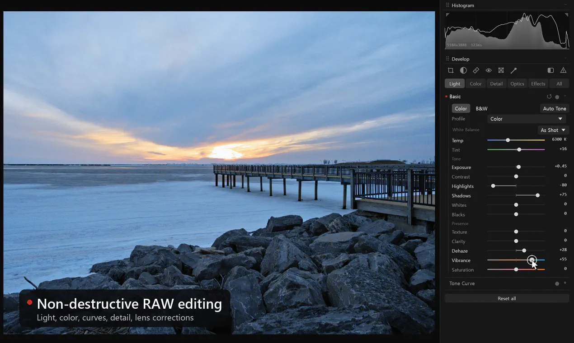Image resolution: width=574 pixels, height=343 pixels.
Task: Click the Histogram panel drag handle
Action: pyautogui.click(x=447, y=5)
